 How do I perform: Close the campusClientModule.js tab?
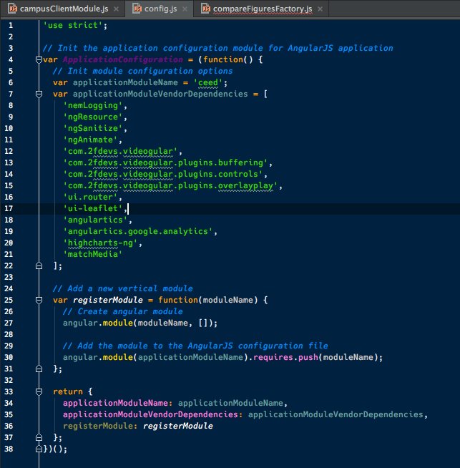tap(117, 9)
